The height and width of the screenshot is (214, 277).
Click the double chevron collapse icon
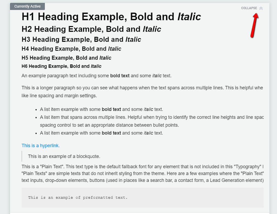coord(261,8)
